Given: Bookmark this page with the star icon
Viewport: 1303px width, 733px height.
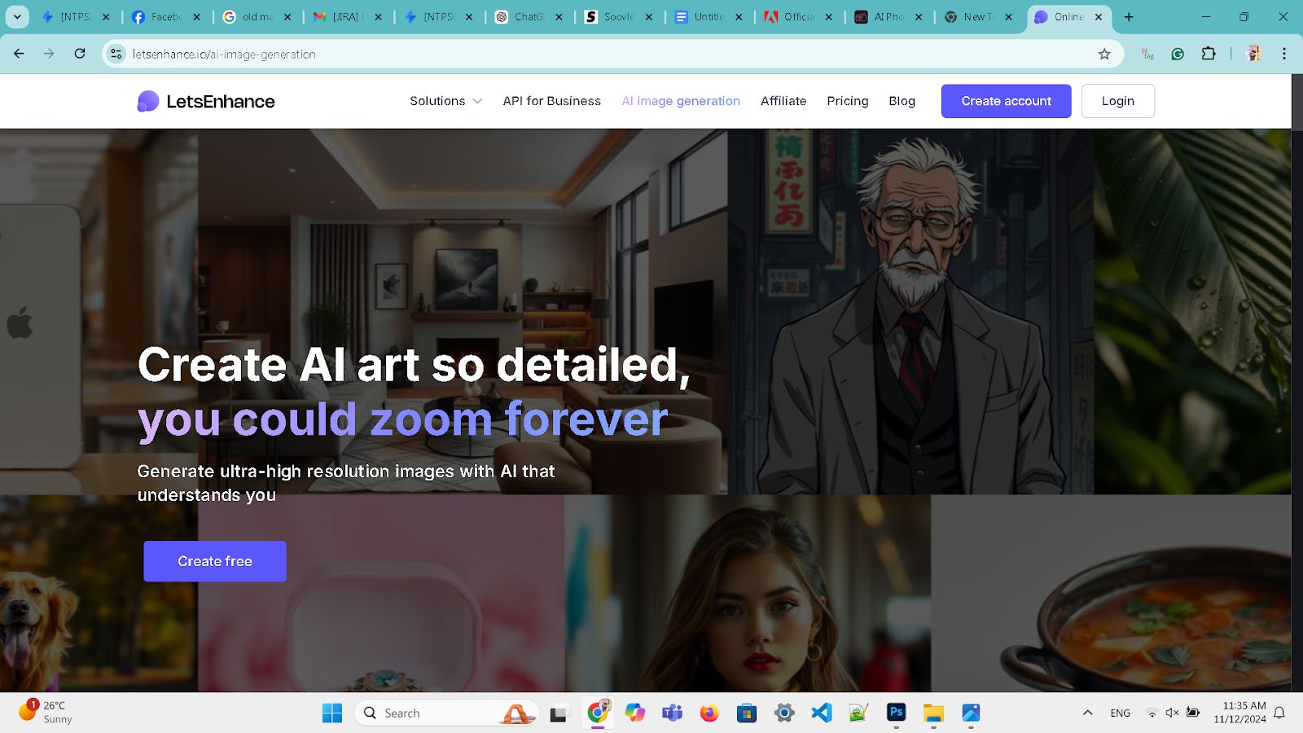Looking at the screenshot, I should pyautogui.click(x=1104, y=54).
